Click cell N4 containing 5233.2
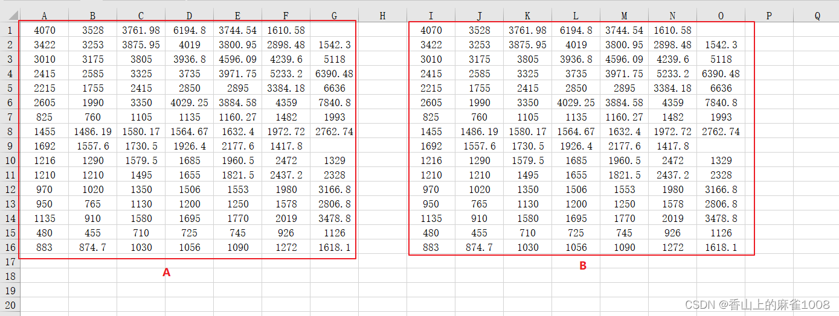Image resolution: width=839 pixels, height=316 pixels. tap(673, 74)
